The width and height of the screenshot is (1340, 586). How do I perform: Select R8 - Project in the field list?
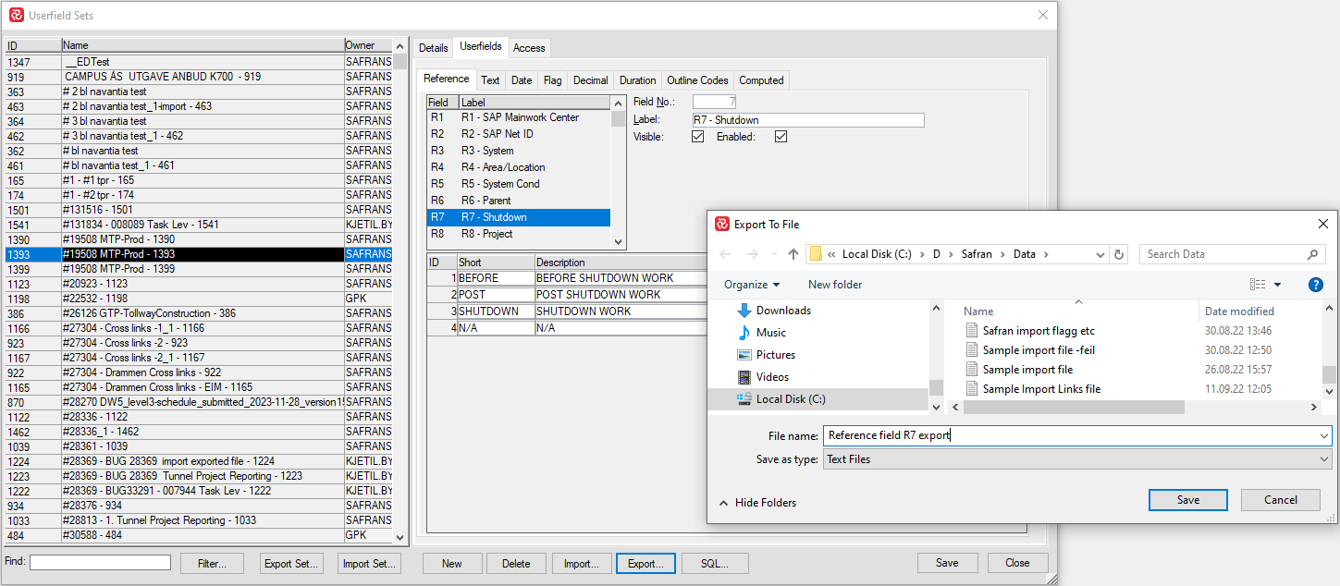click(x=518, y=234)
